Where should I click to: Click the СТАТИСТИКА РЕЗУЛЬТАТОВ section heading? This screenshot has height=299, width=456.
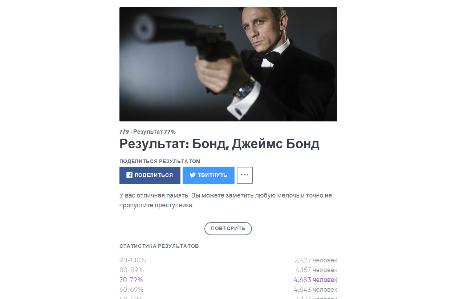tap(159, 246)
